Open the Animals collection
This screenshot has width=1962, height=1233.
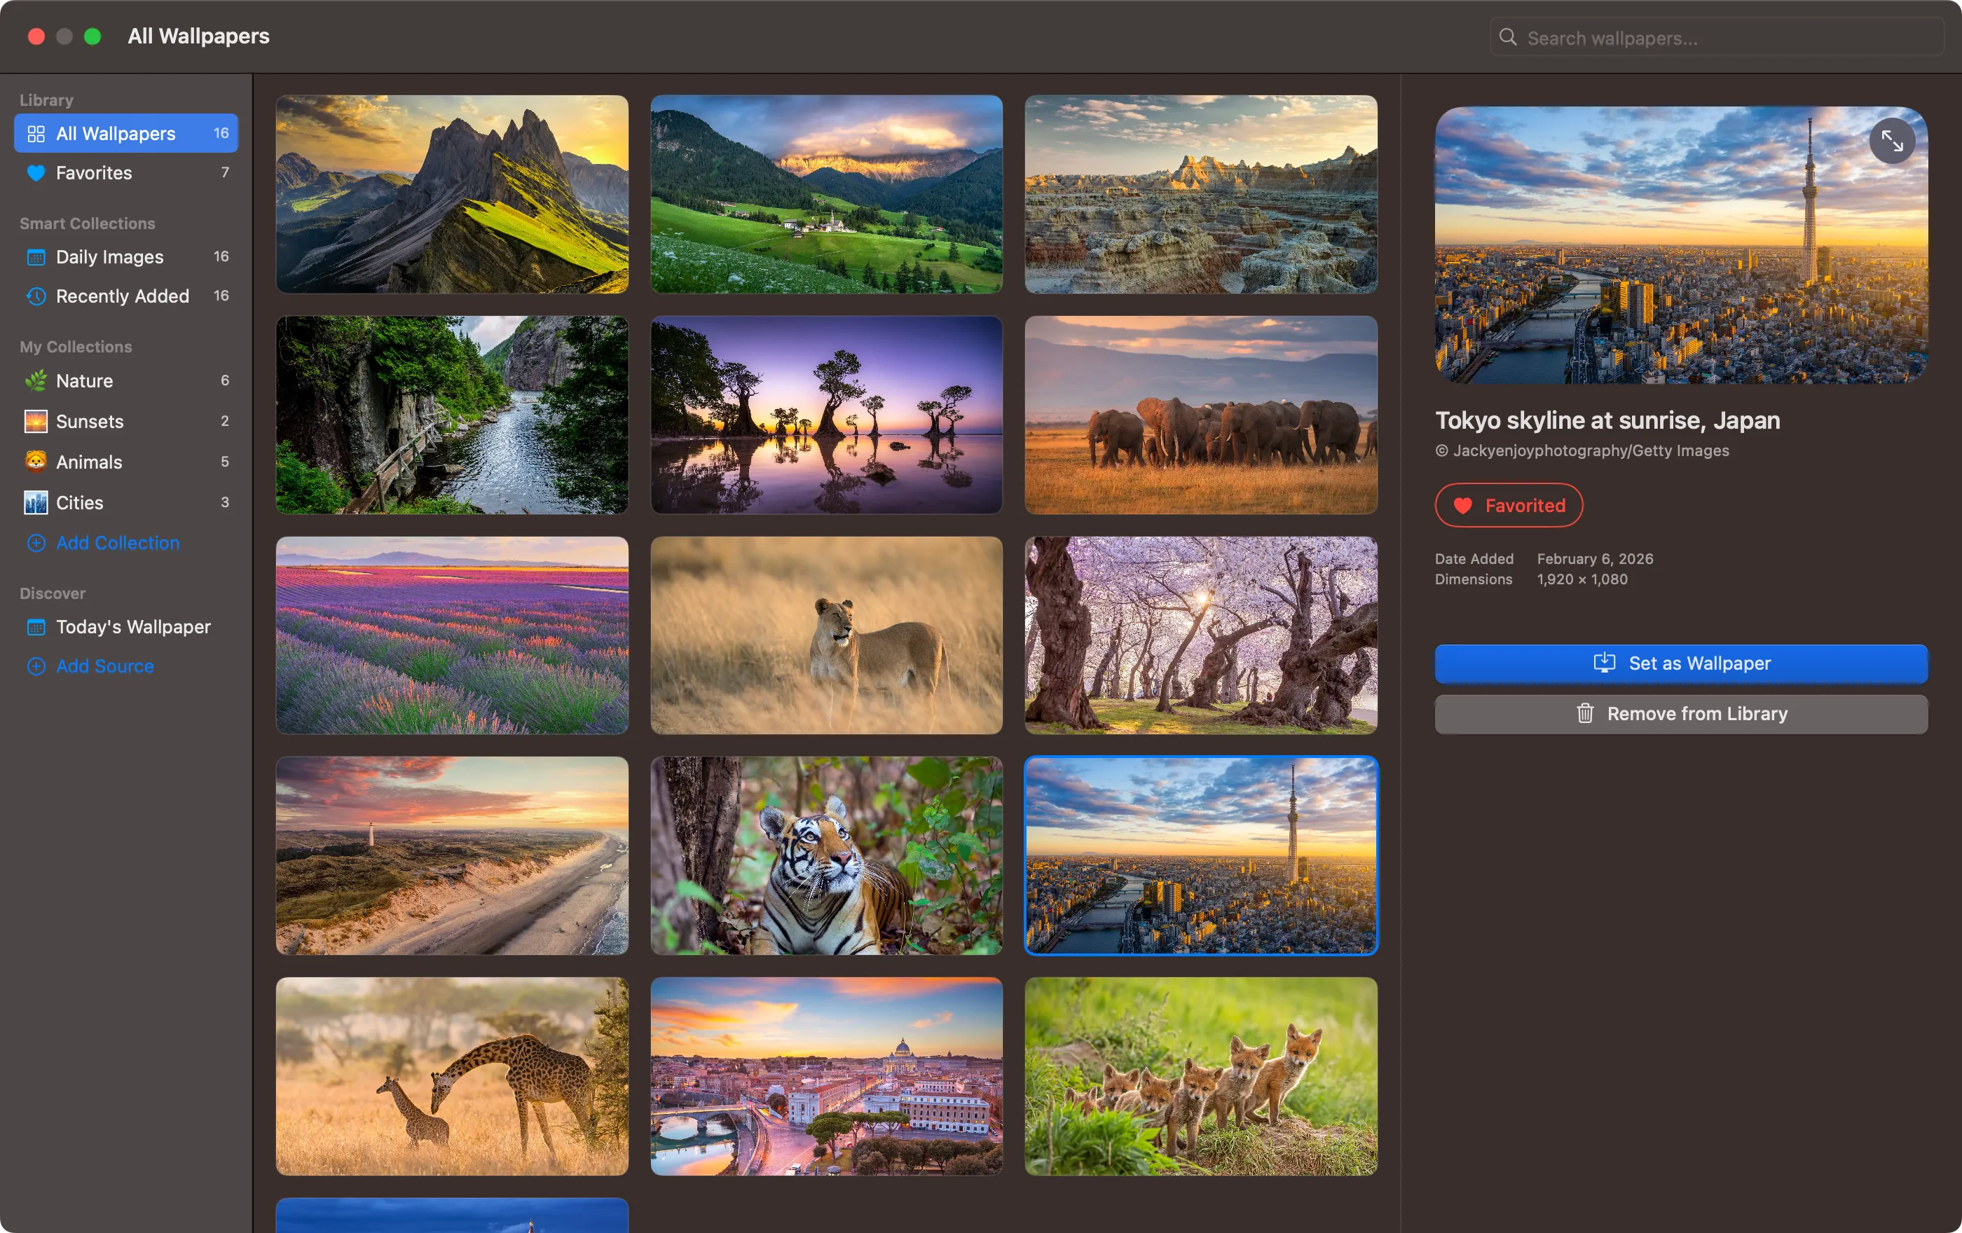click(x=126, y=462)
